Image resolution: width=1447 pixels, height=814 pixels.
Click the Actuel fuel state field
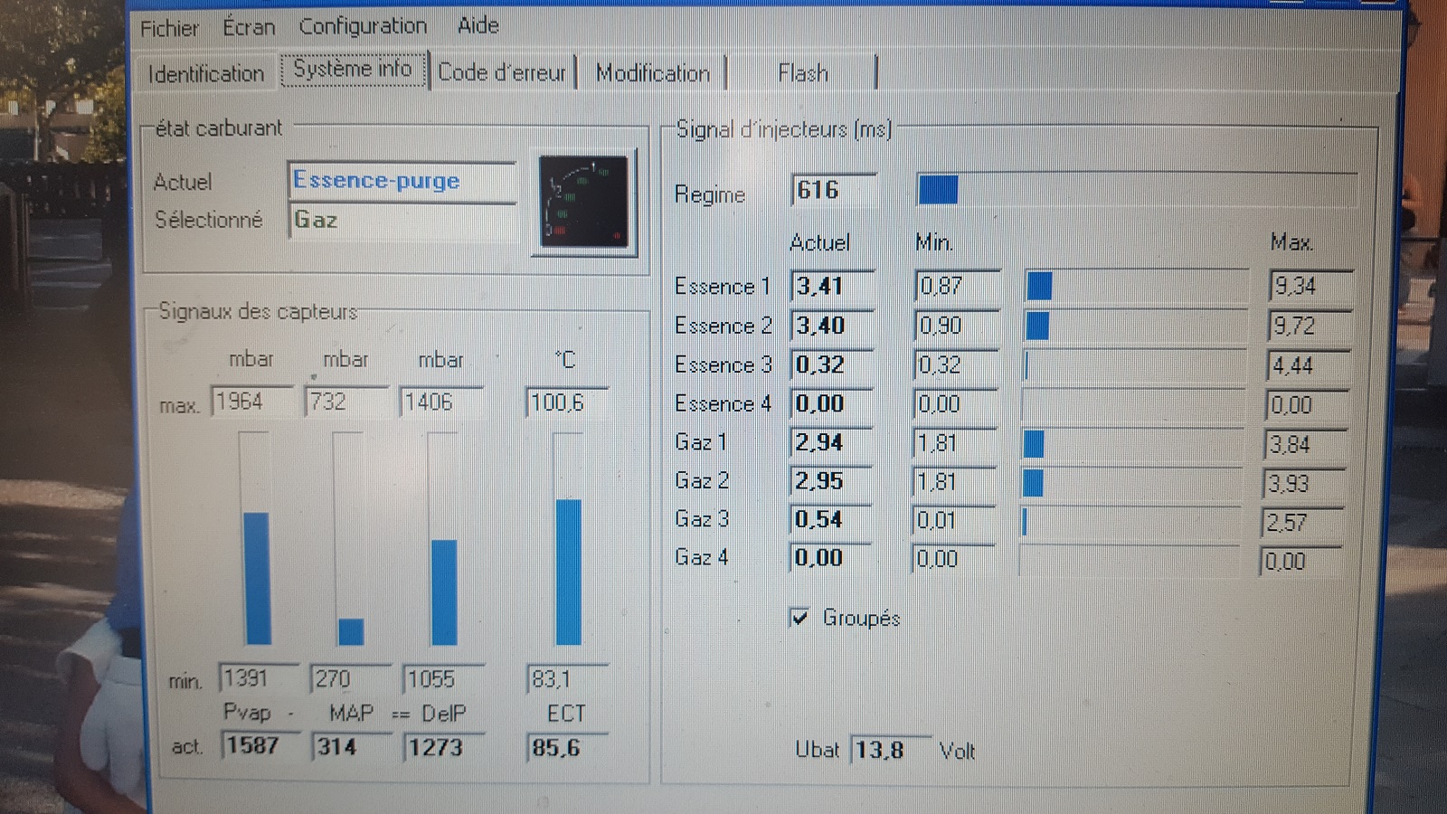tap(402, 181)
